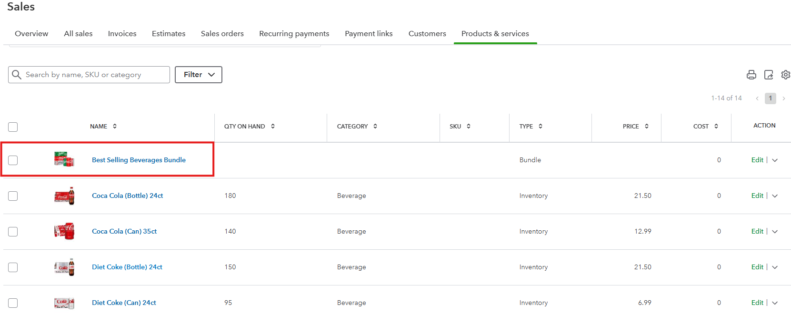This screenshot has width=791, height=314.
Task: Expand actions for Coca Cola (Can) 35ct
Action: (775, 232)
